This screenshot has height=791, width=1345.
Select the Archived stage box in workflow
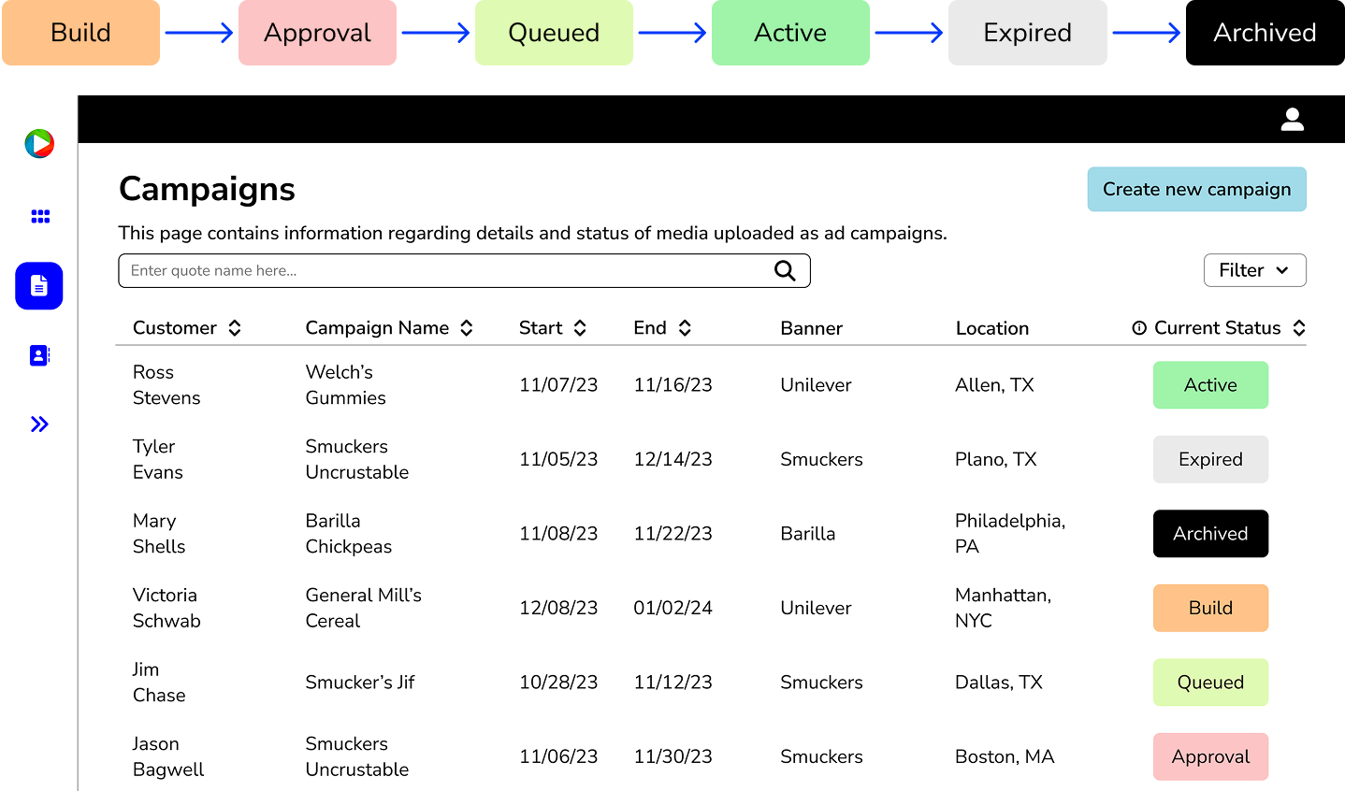click(1265, 33)
